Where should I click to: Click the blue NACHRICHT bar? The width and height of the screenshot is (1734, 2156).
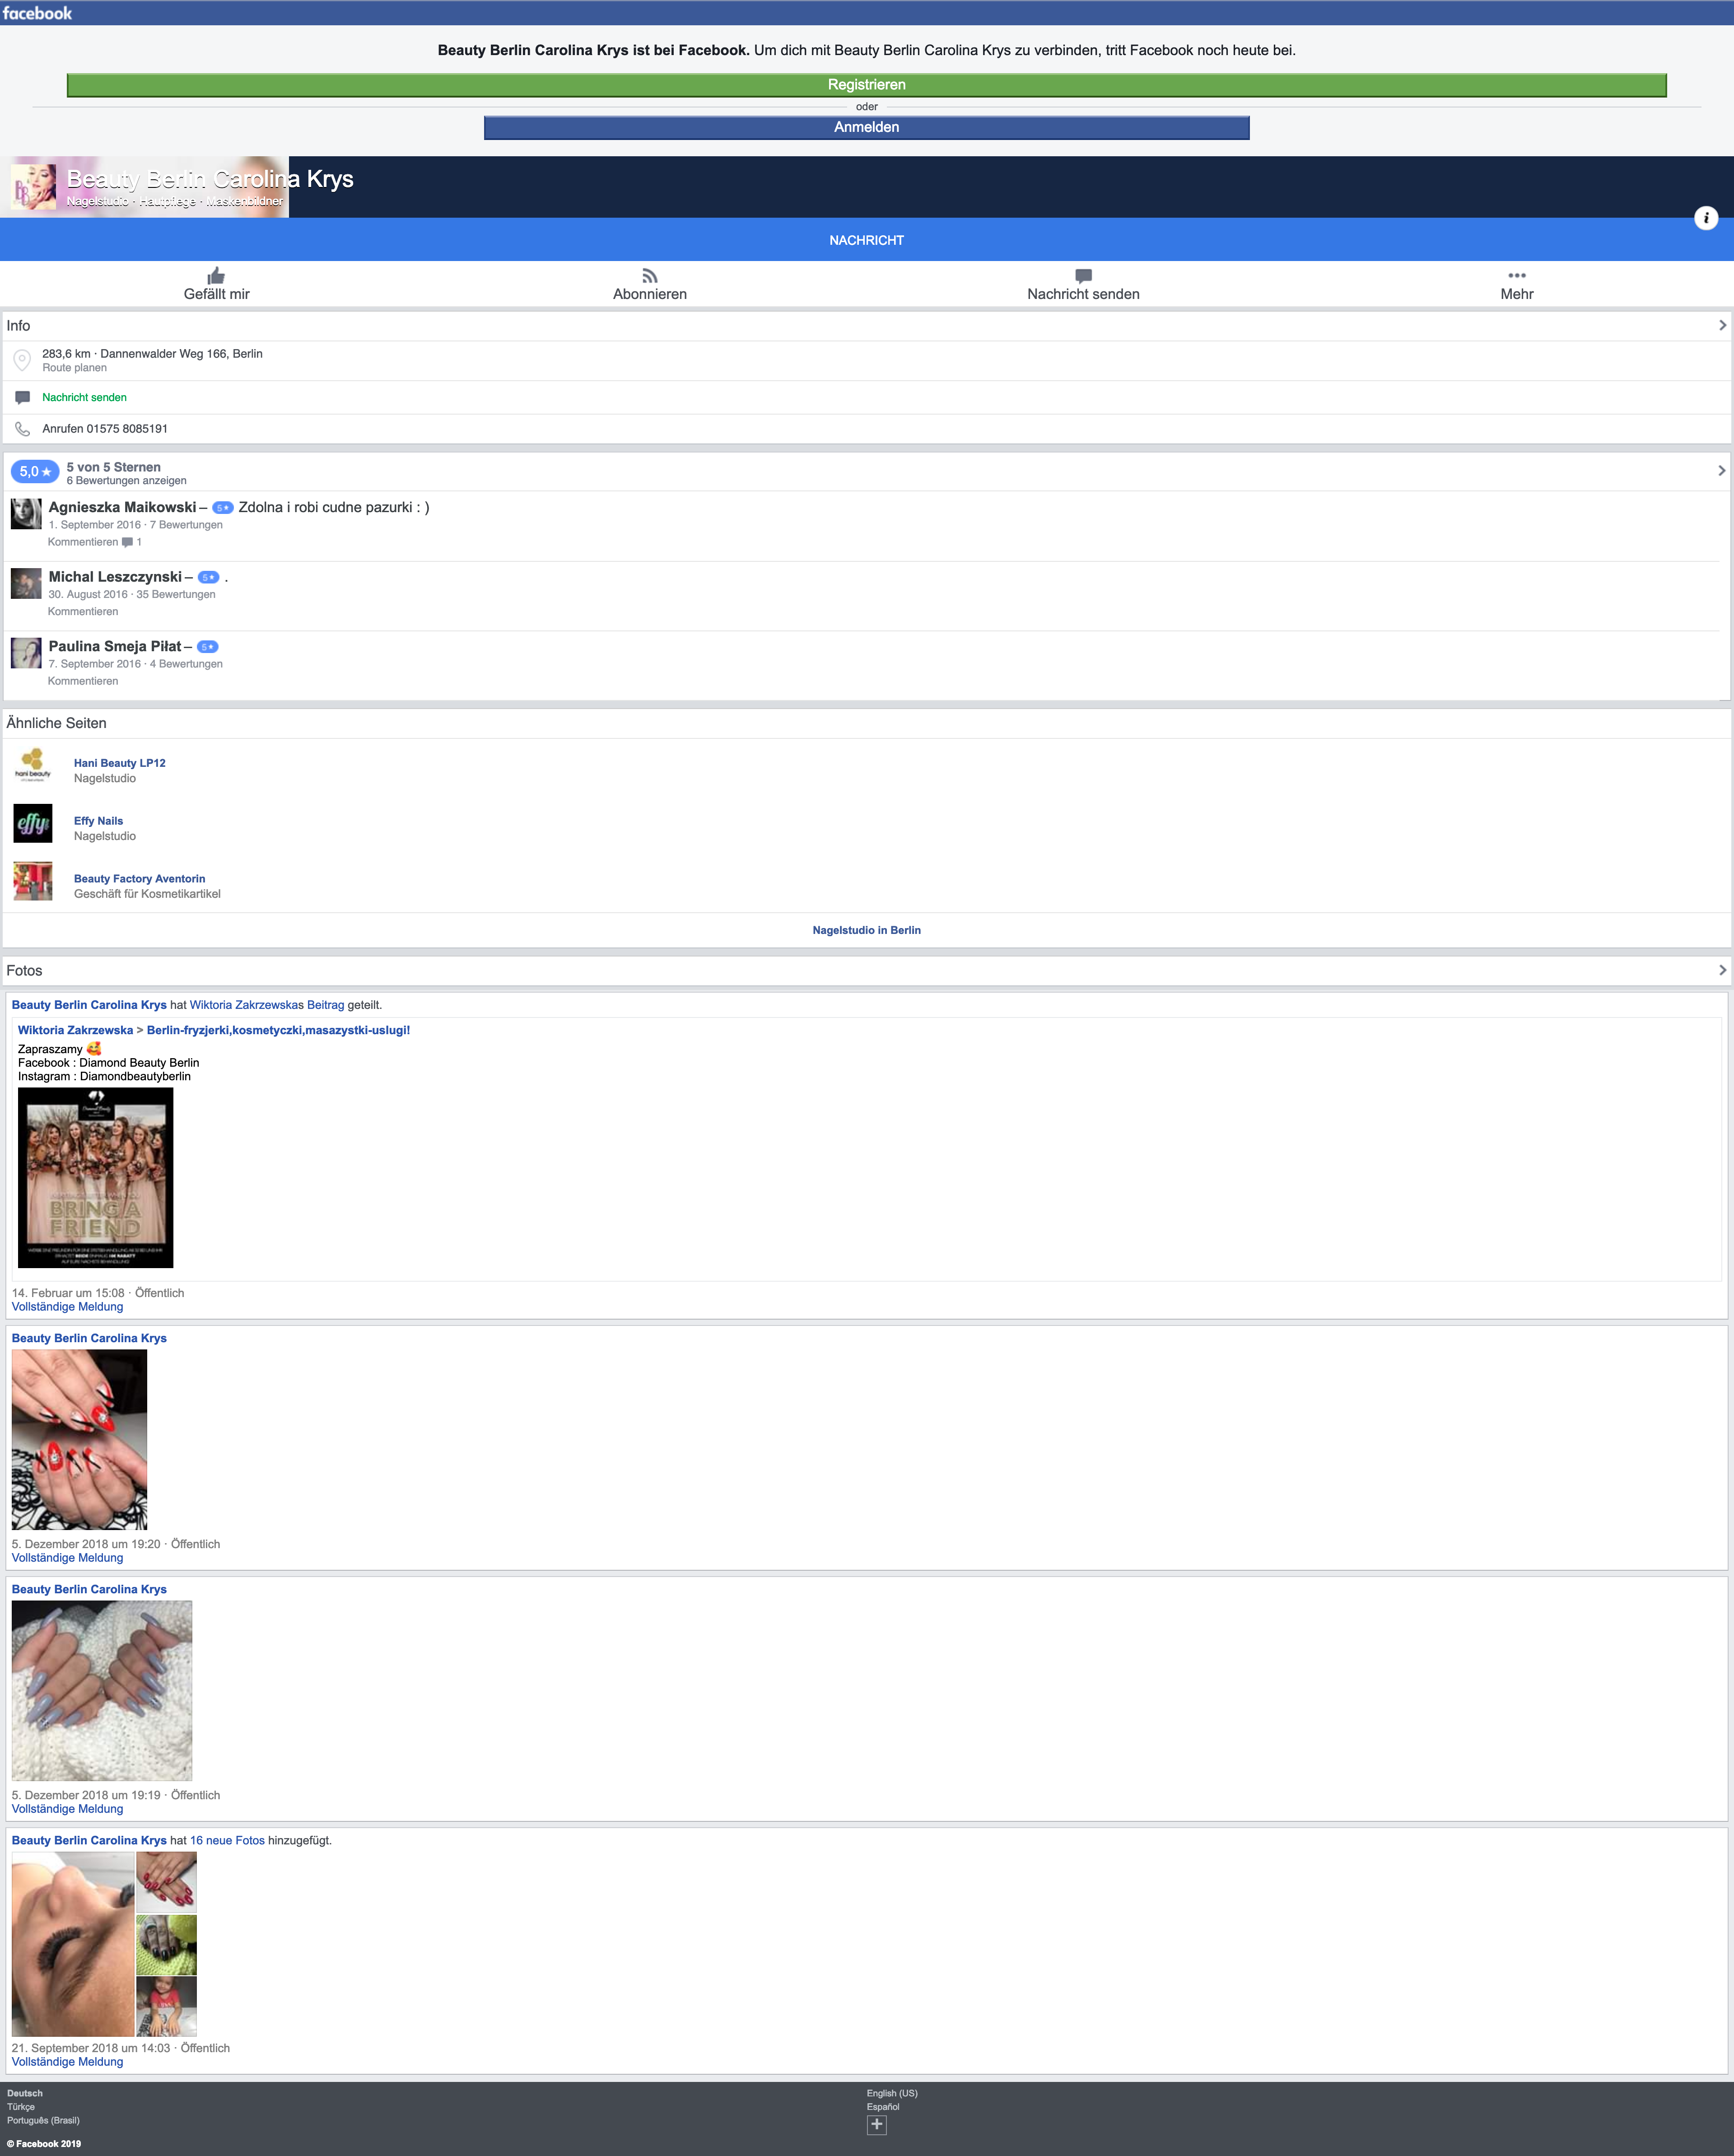tap(866, 240)
